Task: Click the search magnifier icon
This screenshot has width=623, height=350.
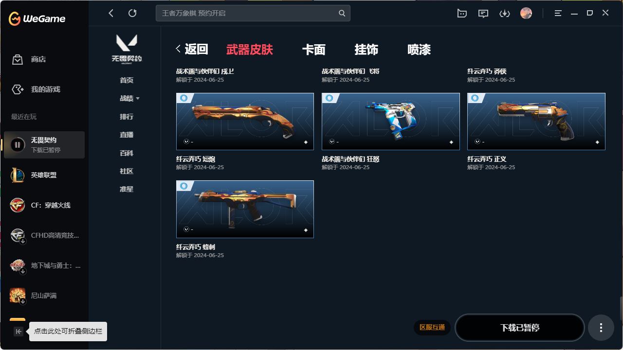Action: (342, 13)
